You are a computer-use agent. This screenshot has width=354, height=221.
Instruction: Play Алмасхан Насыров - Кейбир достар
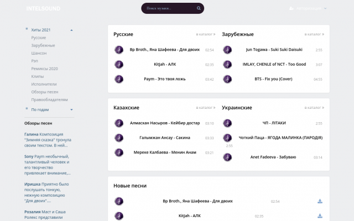click(119, 123)
